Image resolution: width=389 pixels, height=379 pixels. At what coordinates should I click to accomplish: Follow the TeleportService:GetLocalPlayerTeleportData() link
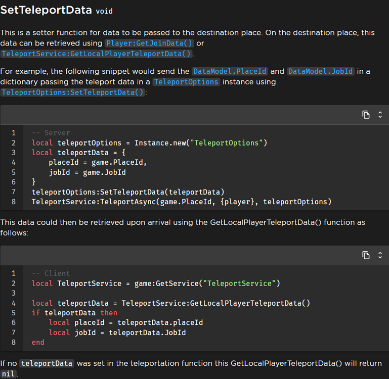click(97, 54)
